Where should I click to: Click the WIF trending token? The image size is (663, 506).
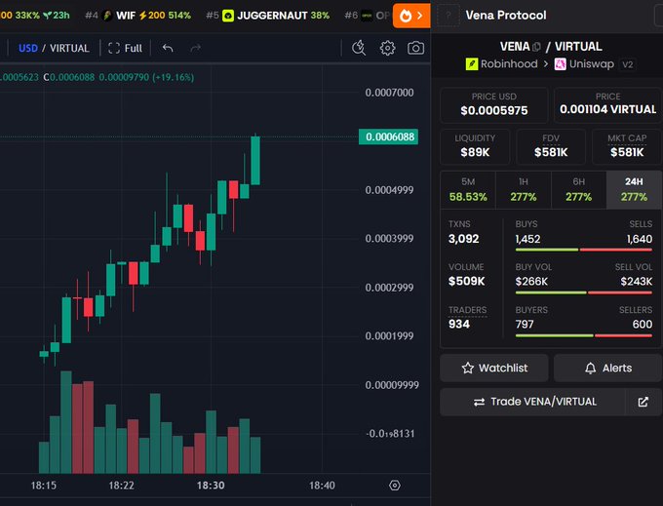click(x=137, y=16)
